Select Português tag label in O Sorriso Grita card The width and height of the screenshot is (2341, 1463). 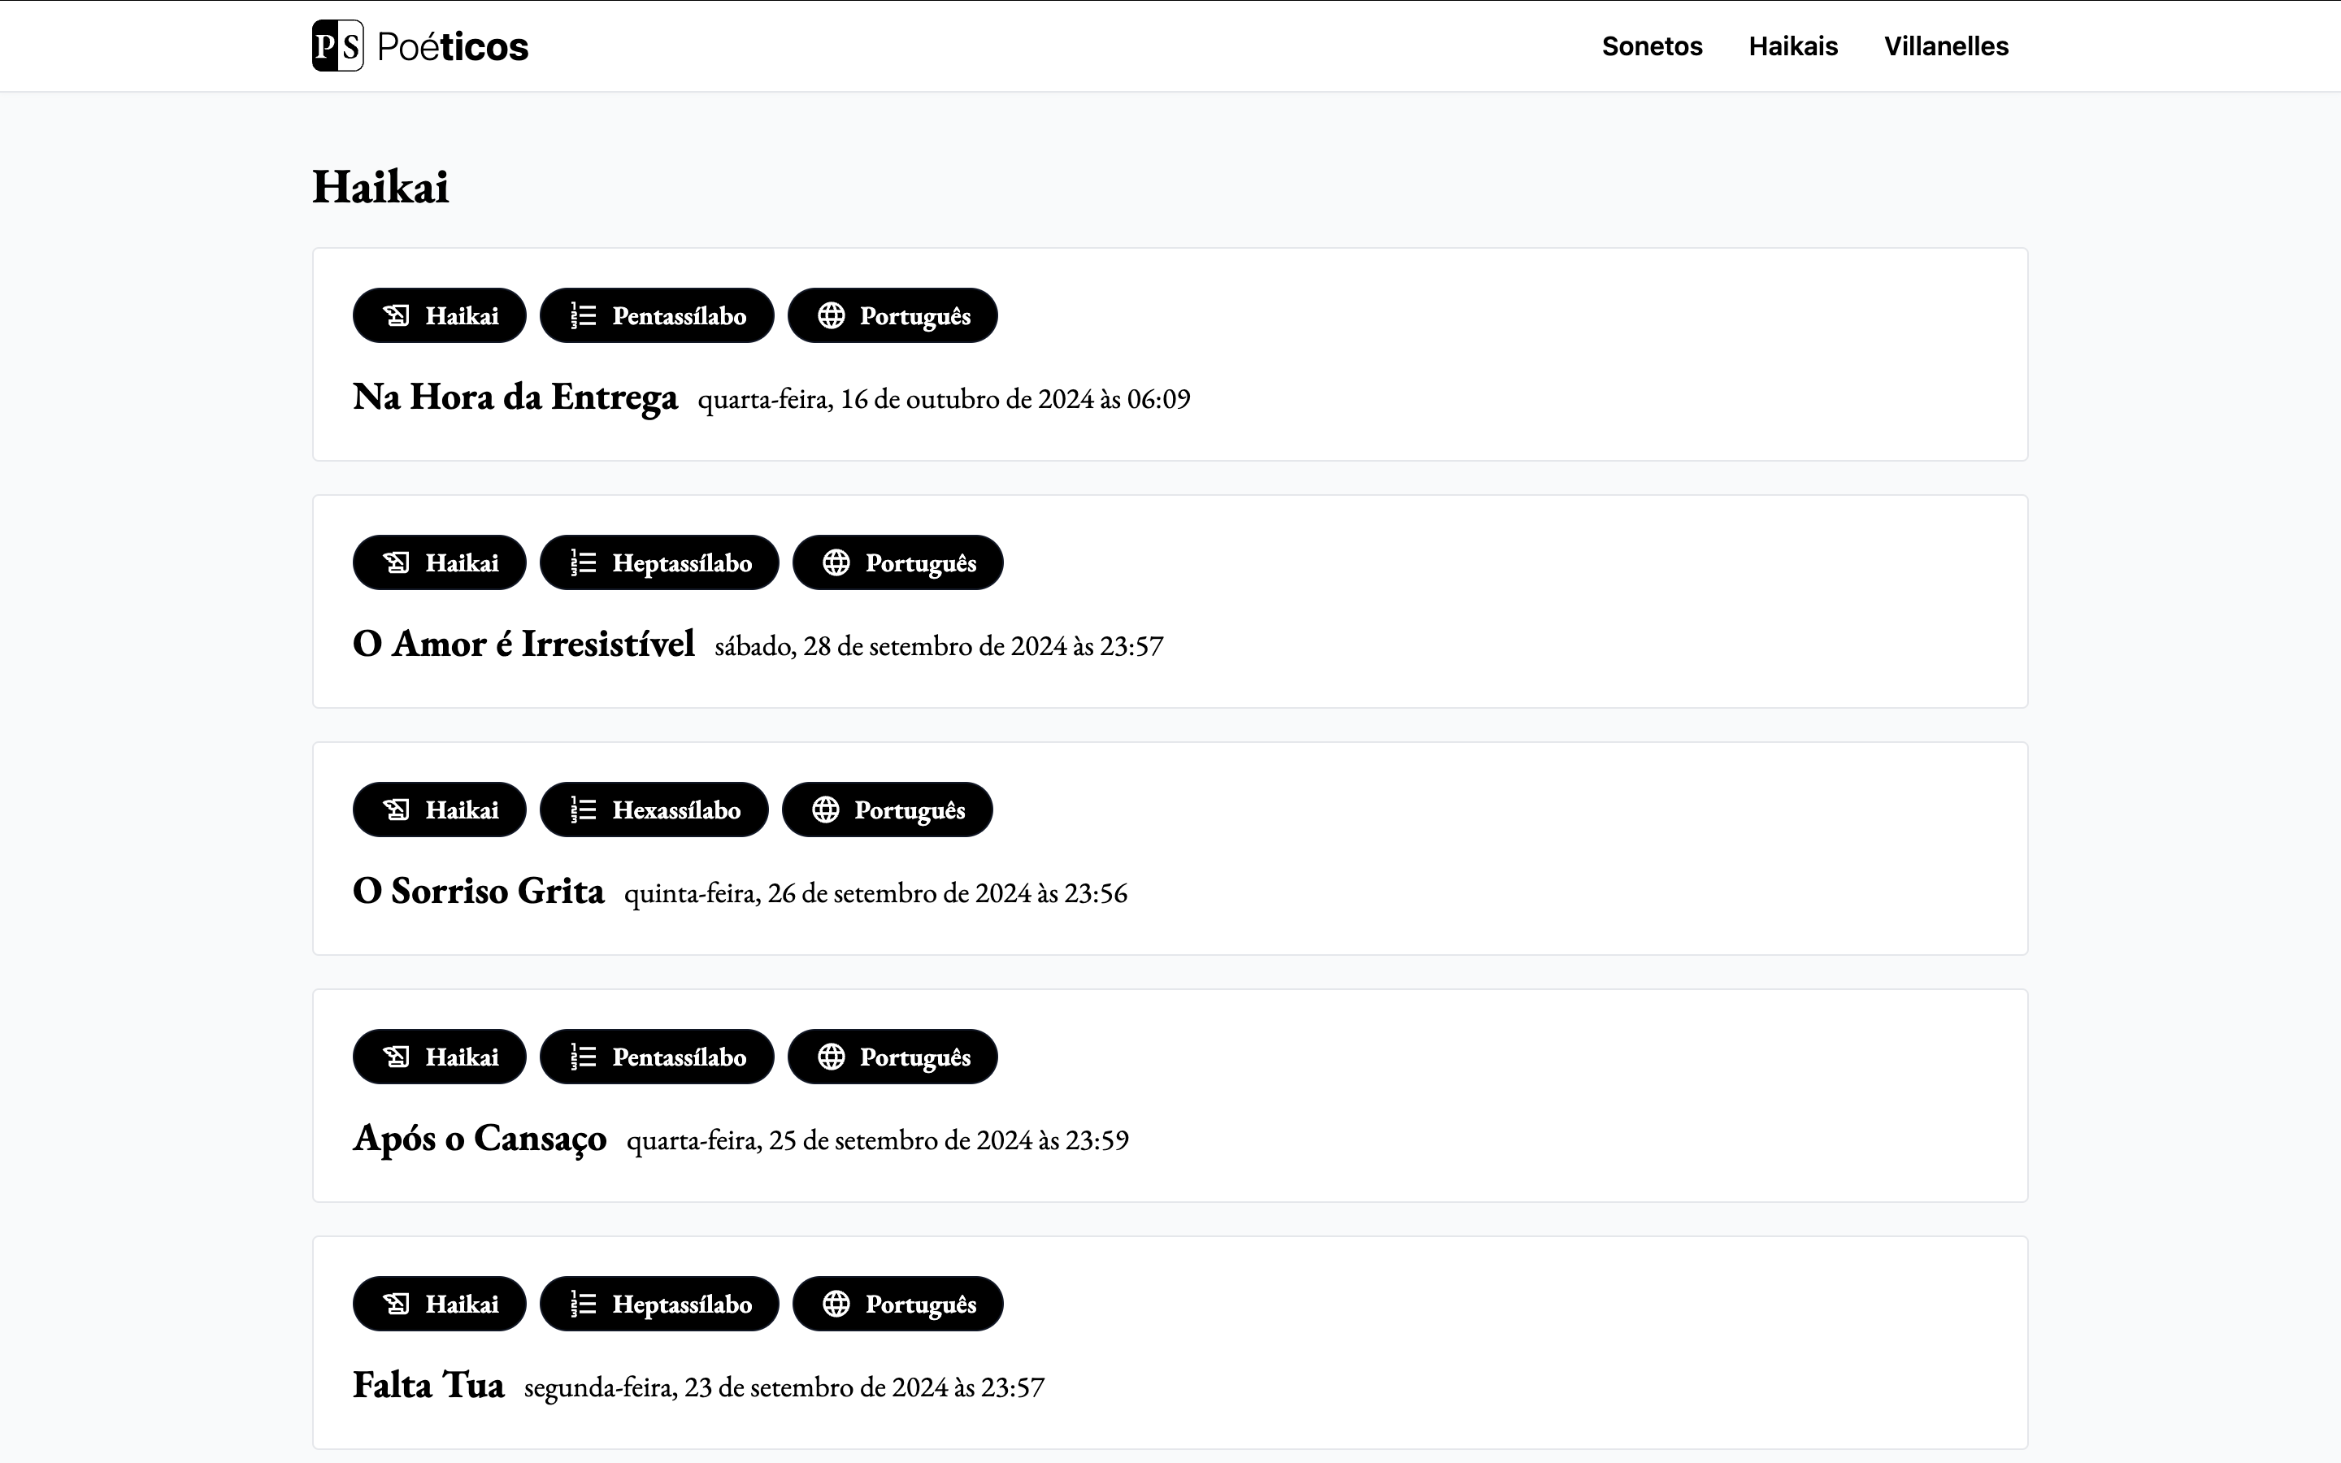[x=910, y=811]
